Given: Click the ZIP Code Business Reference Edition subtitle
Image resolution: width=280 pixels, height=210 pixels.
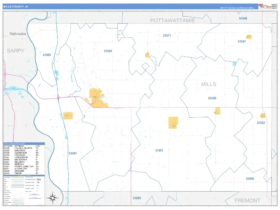Looking at the screenshot, I should 237,8.
